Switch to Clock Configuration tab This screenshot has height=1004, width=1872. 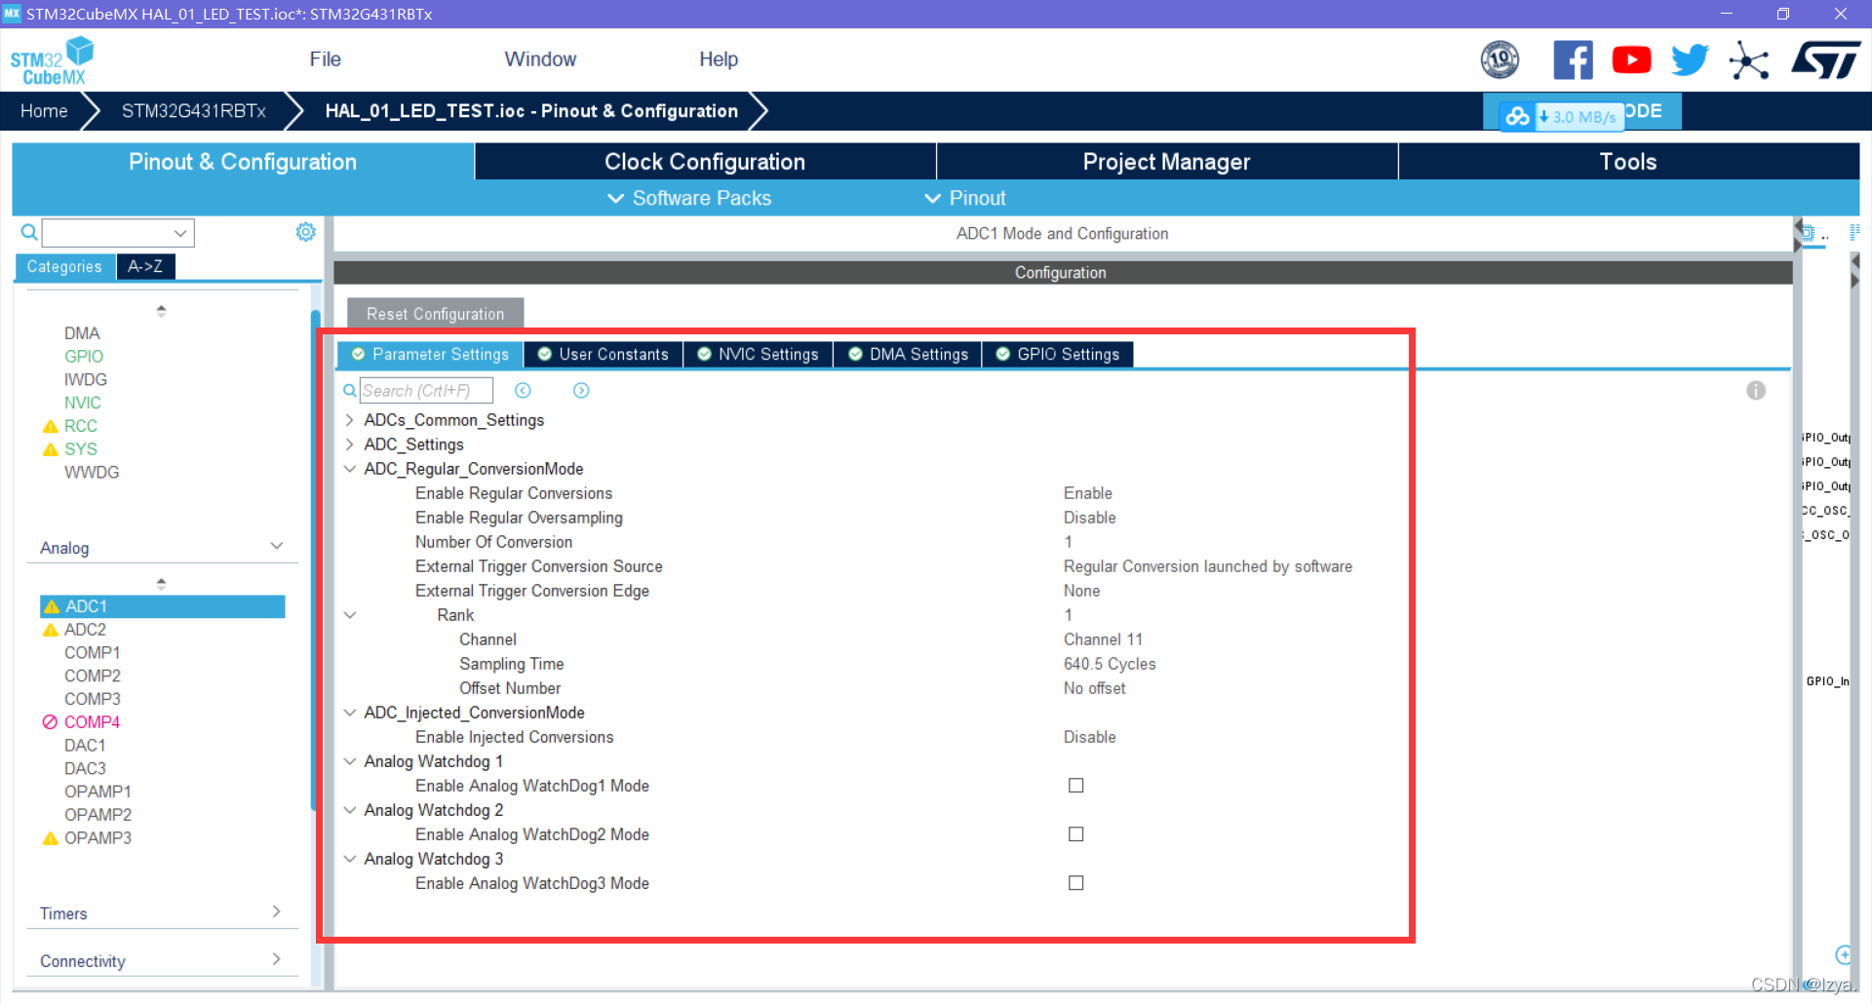click(705, 162)
